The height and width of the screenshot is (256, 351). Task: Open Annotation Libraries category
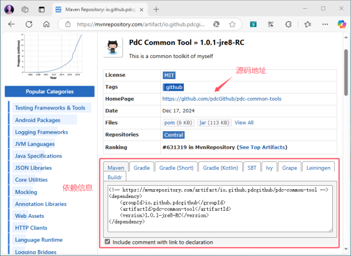point(41,204)
